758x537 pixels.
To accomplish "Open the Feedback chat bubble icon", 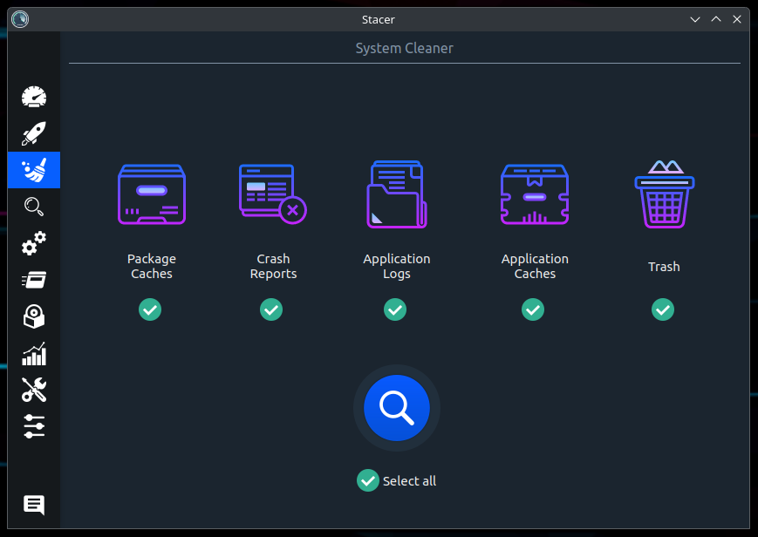I will point(34,505).
